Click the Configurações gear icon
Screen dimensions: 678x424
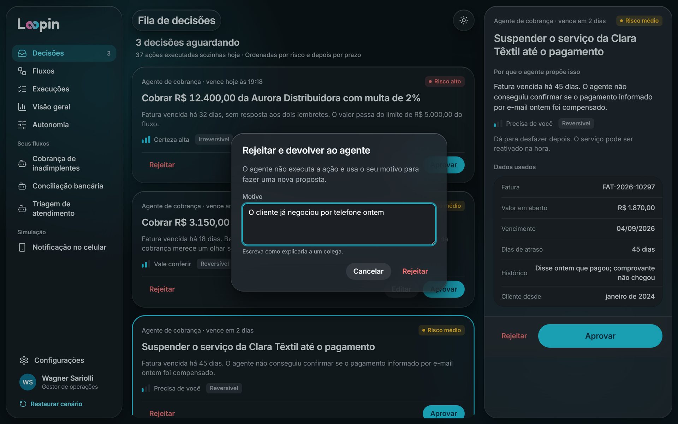click(x=24, y=360)
